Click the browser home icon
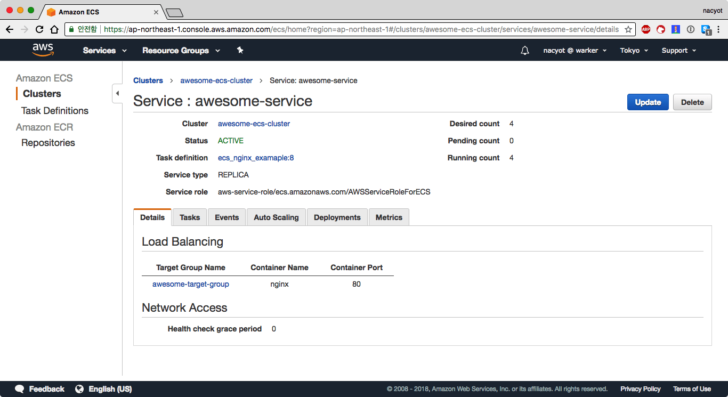Image resolution: width=728 pixels, height=397 pixels. coord(54,29)
